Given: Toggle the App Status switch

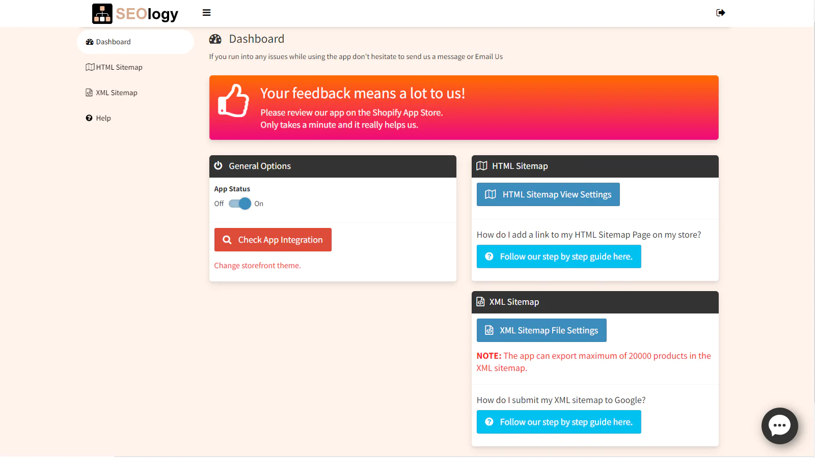Looking at the screenshot, I should pos(239,204).
